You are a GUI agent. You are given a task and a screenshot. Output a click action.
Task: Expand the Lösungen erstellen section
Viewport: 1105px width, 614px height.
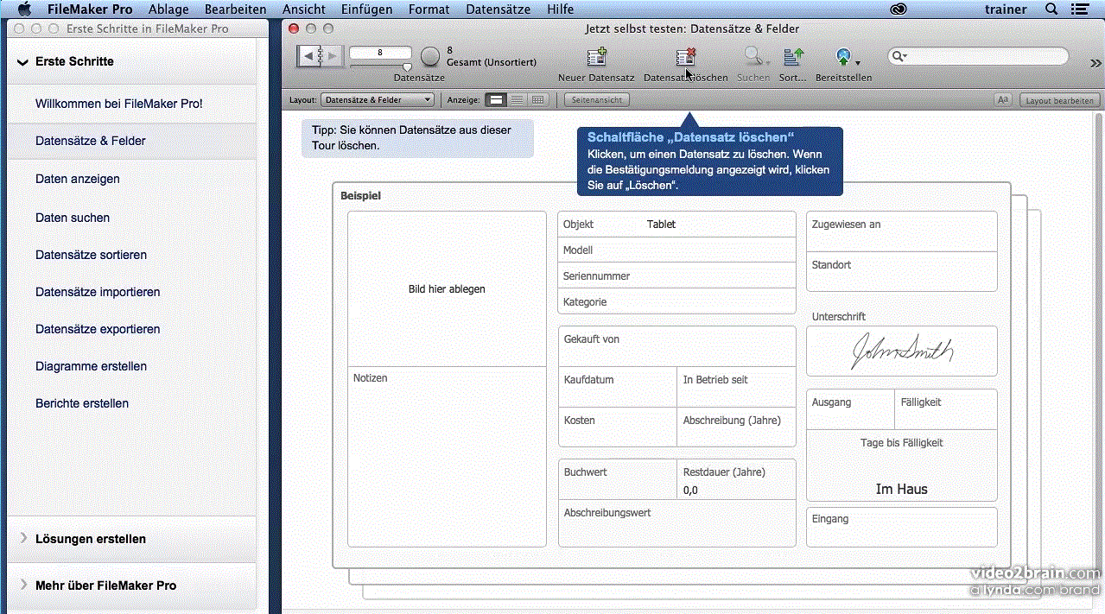(x=23, y=538)
